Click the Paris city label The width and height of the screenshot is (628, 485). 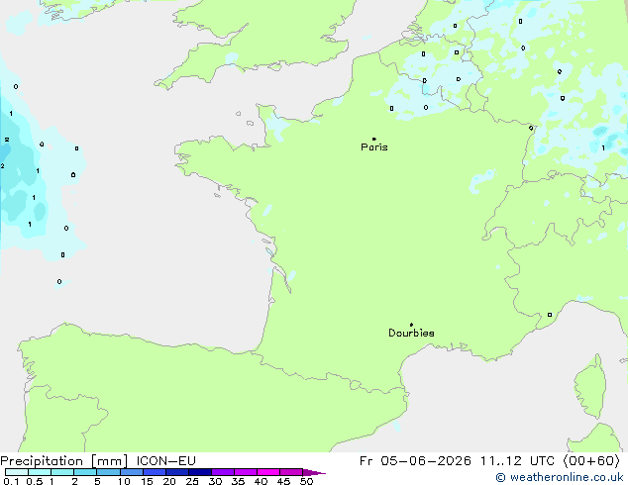coord(374,147)
